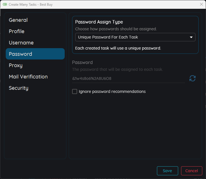
Task: Navigate to Mail Verification section
Action: coord(28,77)
